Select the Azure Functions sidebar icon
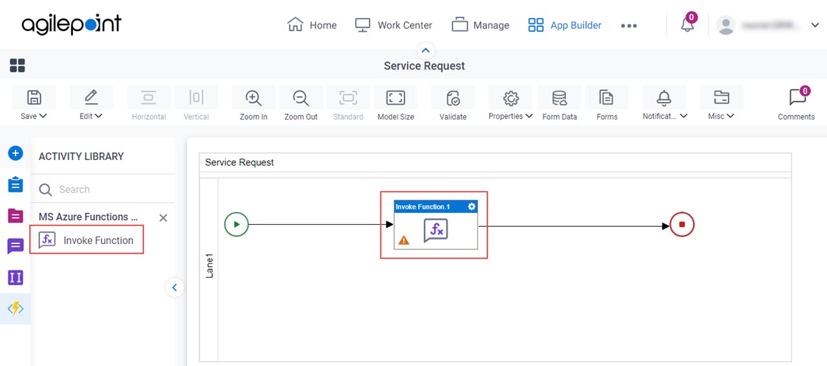The width and height of the screenshot is (827, 366). click(x=16, y=309)
